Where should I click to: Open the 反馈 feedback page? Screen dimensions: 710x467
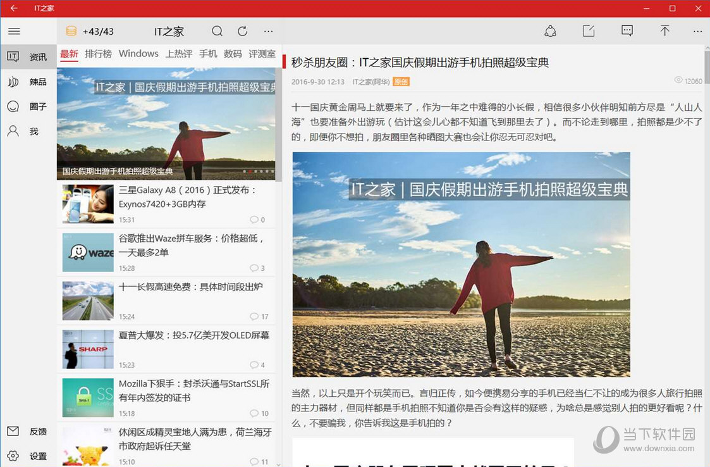(x=28, y=431)
